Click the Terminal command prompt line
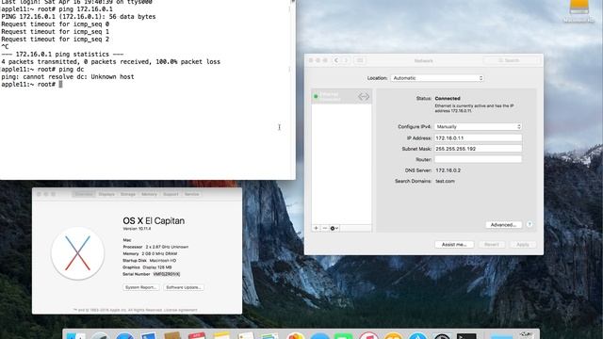Screen dimensions: 603x339 coord(31,84)
